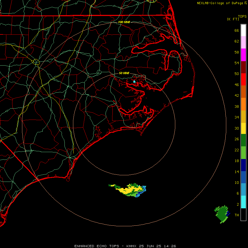Click the green echo blob near the TH label

point(222,214)
